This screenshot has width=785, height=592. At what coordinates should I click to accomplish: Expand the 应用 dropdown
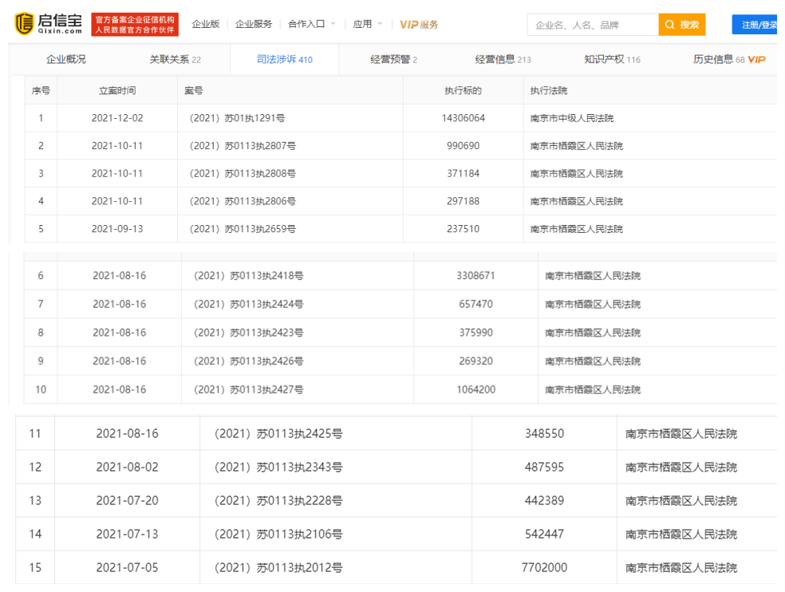(368, 24)
